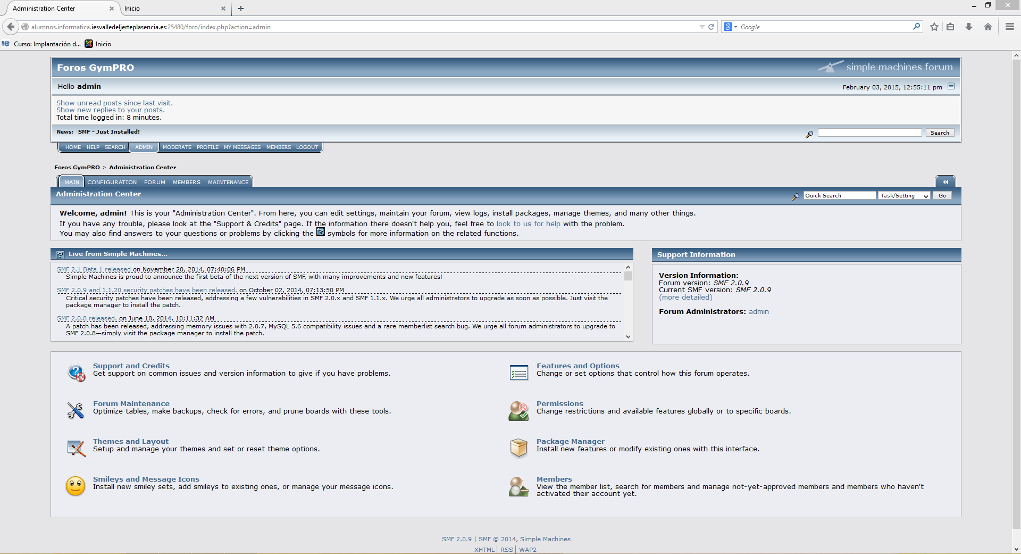The width and height of the screenshot is (1021, 554).
Task: Select the Maintenance admin tab
Action: tap(228, 182)
